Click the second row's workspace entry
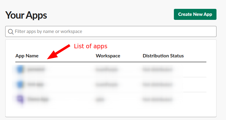Screen dimensions: 226x120 coord(107,84)
